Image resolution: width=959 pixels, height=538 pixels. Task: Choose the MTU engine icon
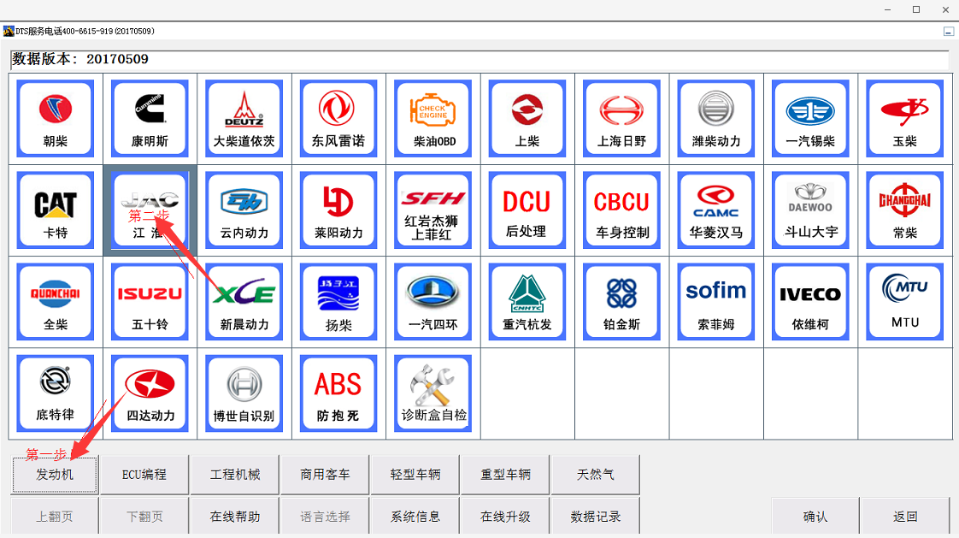[x=905, y=302]
